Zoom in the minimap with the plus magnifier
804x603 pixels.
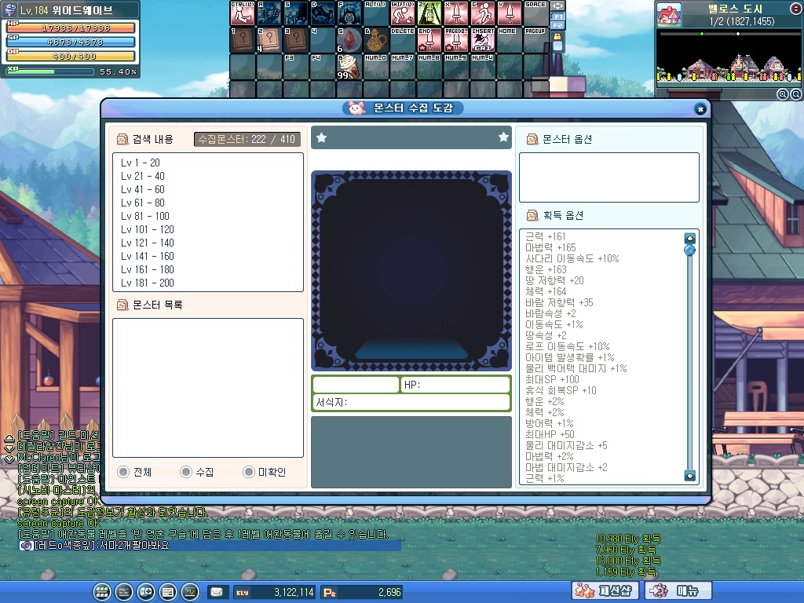pos(782,94)
